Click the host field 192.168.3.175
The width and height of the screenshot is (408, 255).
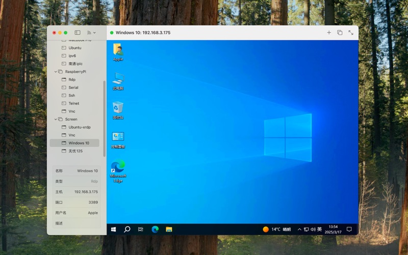click(x=86, y=192)
